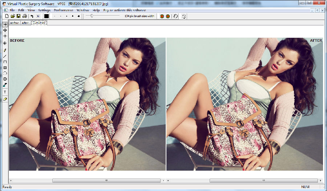Click the Before photo preview
327x191 pixels.
click(87, 104)
